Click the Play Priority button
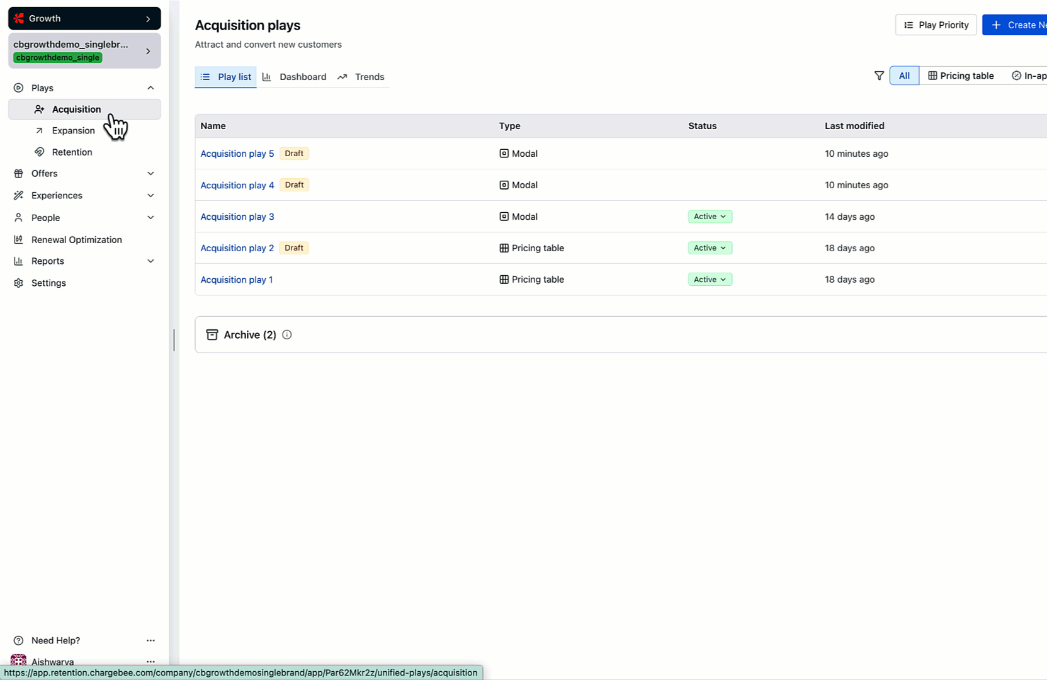Screen dimensions: 1047x680 pyautogui.click(x=936, y=25)
